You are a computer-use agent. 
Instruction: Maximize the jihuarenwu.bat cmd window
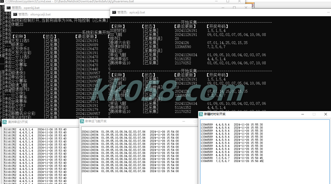(228, 1)
